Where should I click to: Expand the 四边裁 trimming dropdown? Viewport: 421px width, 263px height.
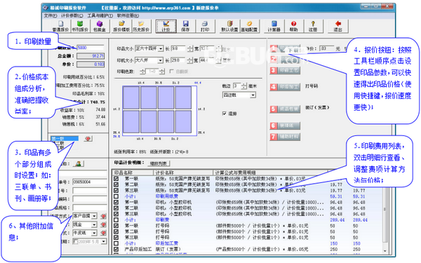tap(253, 95)
